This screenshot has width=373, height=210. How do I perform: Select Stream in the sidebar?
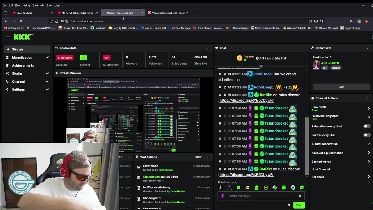click(27, 49)
